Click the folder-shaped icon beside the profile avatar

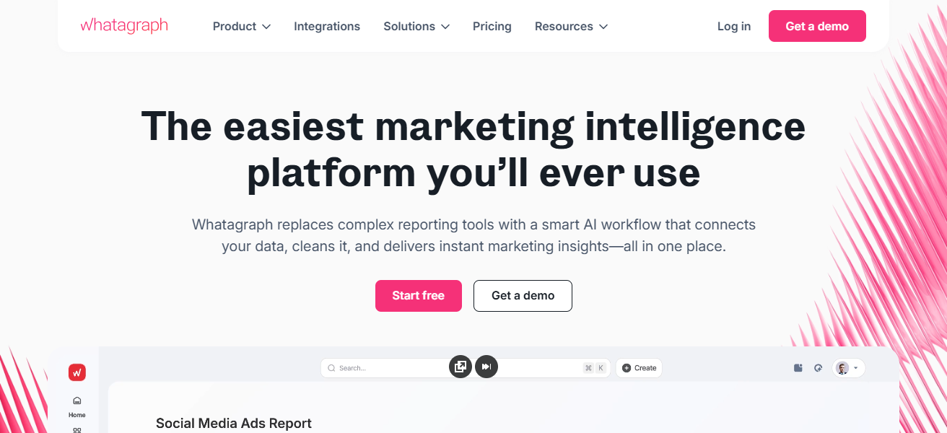point(798,368)
